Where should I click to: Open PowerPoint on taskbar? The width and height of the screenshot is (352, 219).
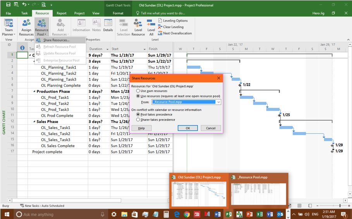249,214
